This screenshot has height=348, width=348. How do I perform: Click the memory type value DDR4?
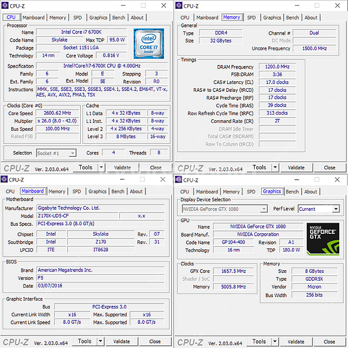(x=221, y=33)
